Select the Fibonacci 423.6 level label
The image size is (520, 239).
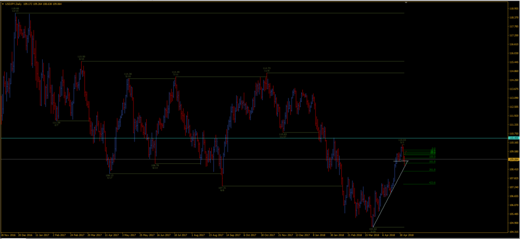click(432, 183)
